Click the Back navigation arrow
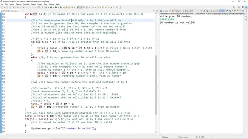248x139 pixels. pos(109,7)
